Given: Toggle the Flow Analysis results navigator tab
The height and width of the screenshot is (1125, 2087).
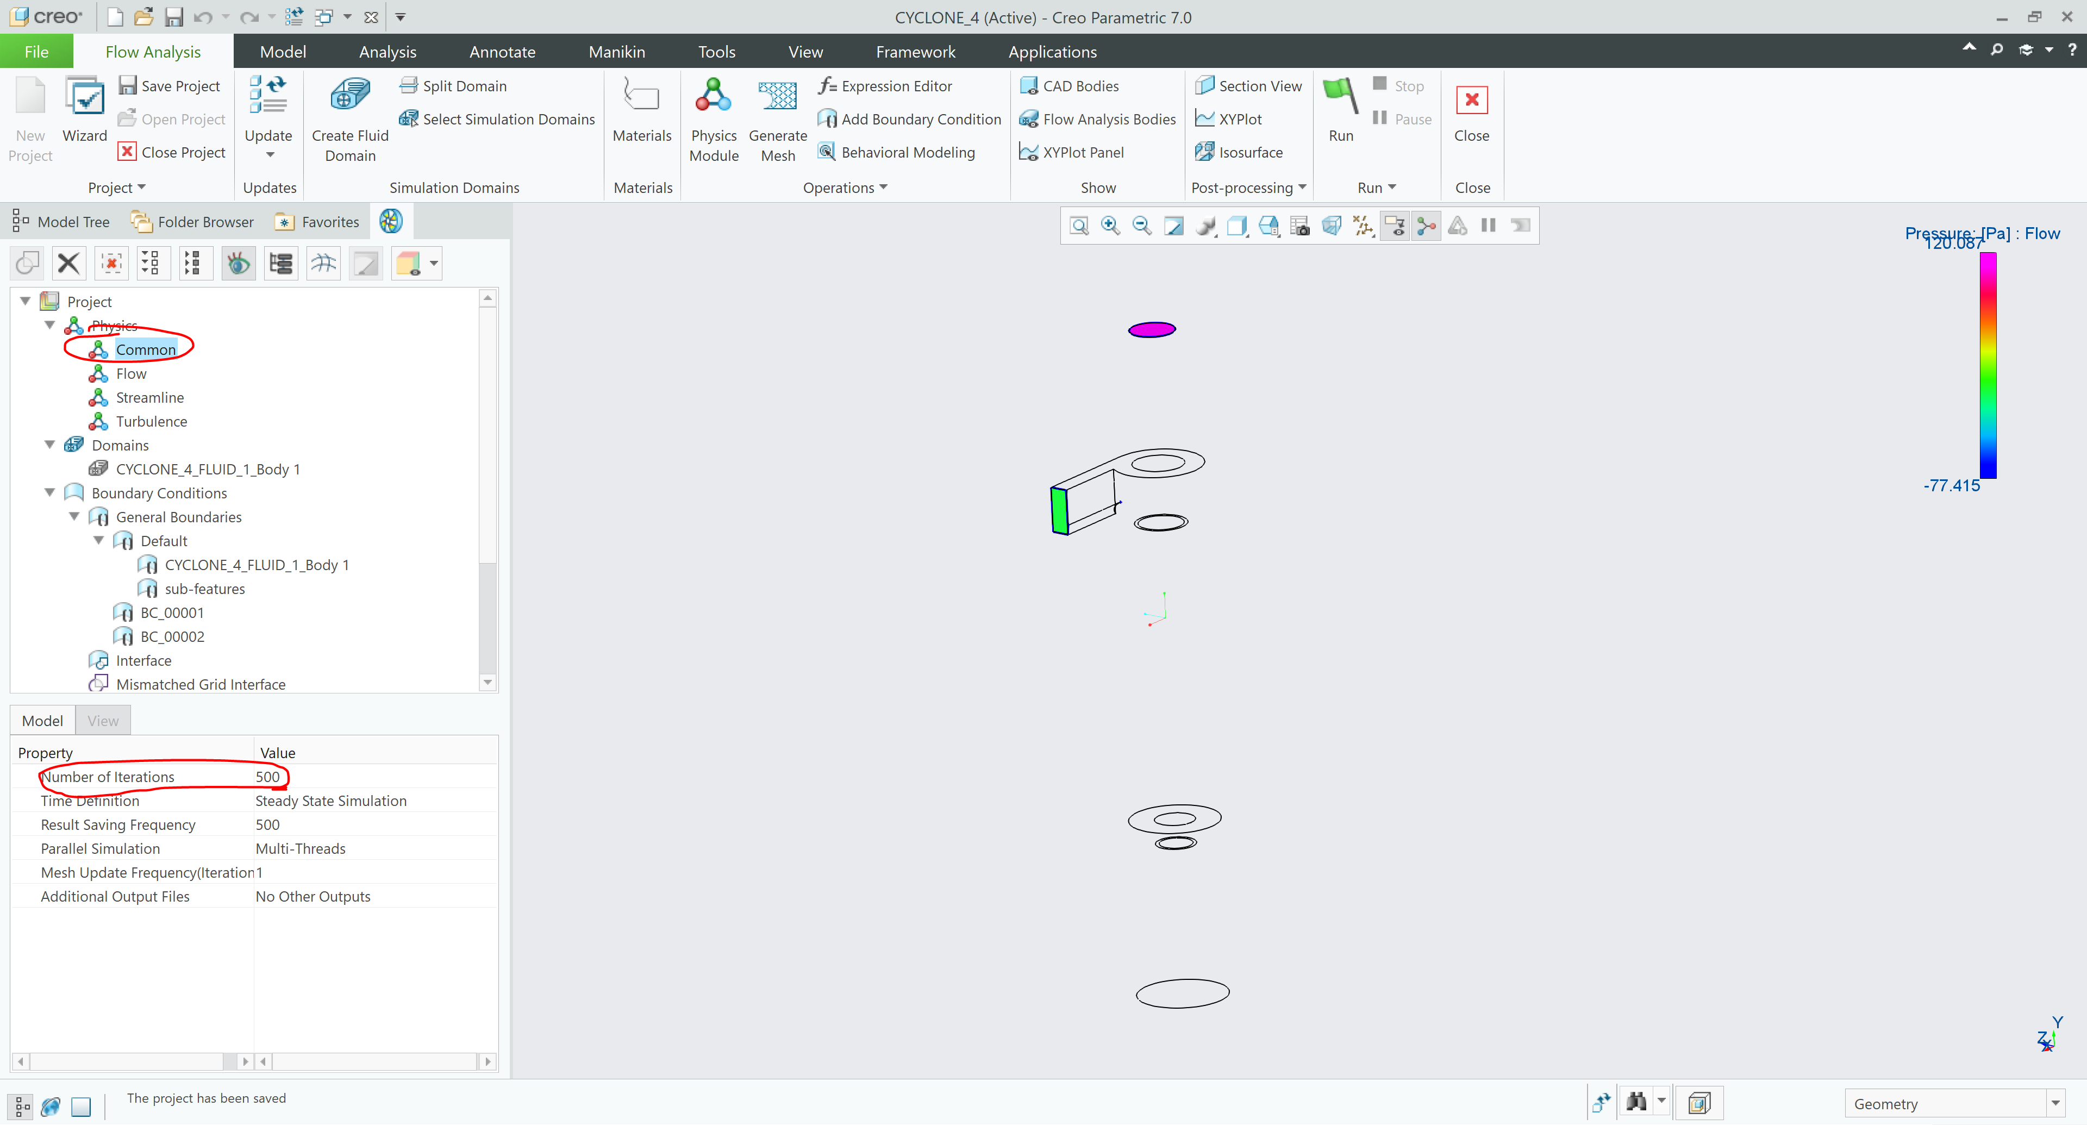Looking at the screenshot, I should pyautogui.click(x=391, y=221).
